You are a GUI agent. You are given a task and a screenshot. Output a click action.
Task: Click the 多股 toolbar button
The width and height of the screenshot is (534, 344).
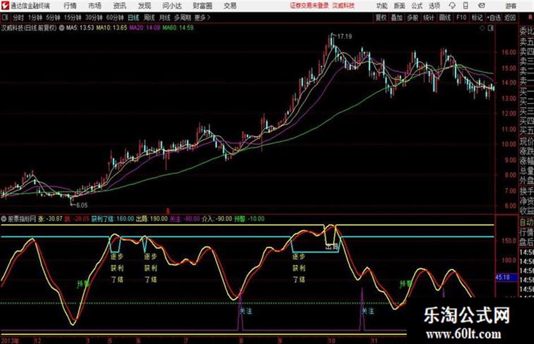pos(413,18)
